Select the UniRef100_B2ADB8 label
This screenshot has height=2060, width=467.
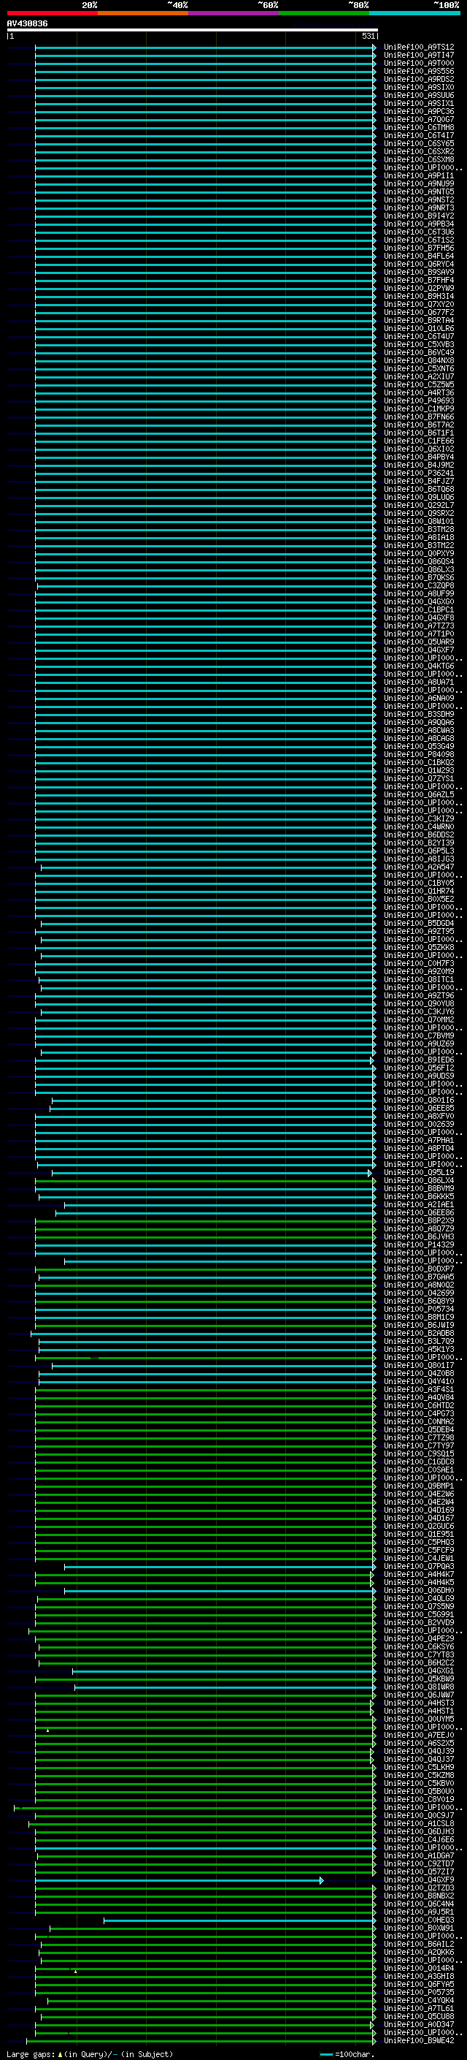tap(419, 1333)
